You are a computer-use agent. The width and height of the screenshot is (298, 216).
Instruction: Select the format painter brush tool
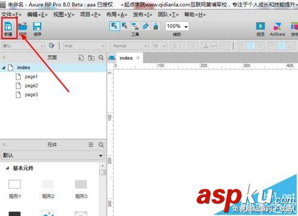pos(156,26)
